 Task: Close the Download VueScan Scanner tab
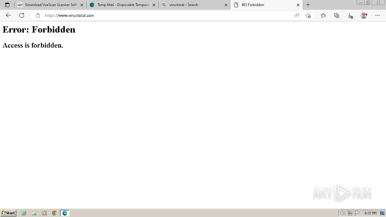(82, 5)
